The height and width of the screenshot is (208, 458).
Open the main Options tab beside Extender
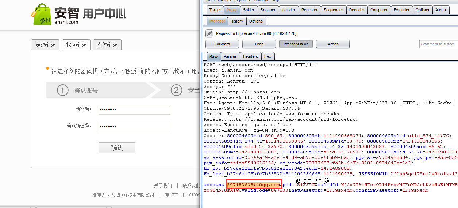pos(422,10)
